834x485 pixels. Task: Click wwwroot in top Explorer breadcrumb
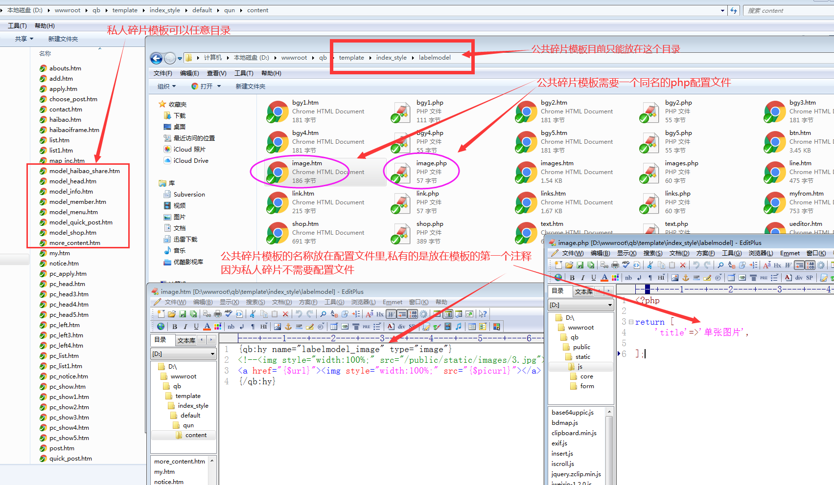pos(67,10)
